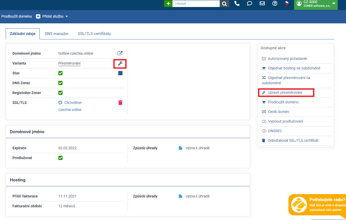The image size is (346, 220).
Task: Toggle the Prodlužovat checkbox
Action: [x=60, y=158]
